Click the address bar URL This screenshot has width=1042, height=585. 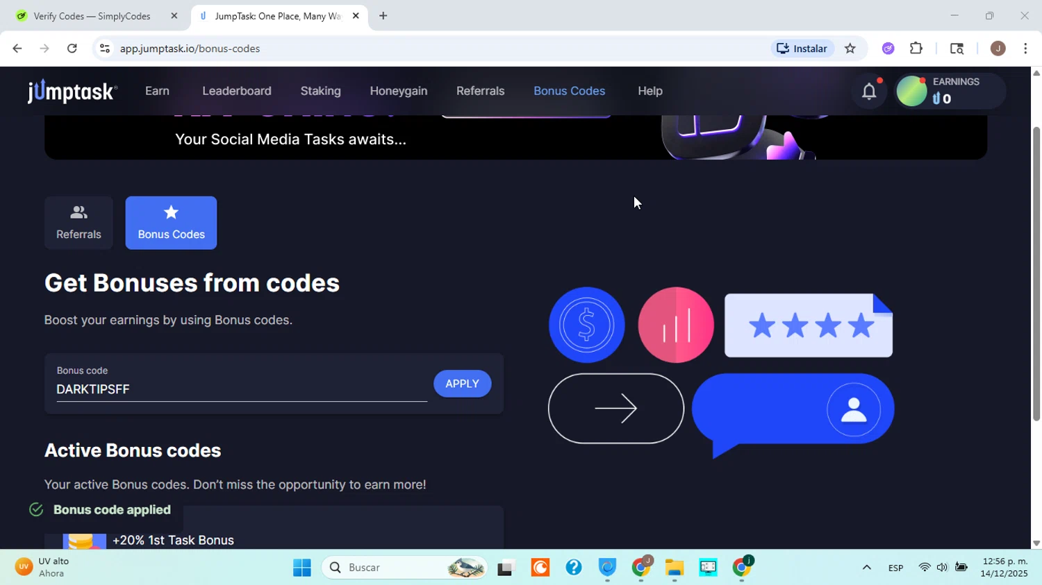click(190, 49)
